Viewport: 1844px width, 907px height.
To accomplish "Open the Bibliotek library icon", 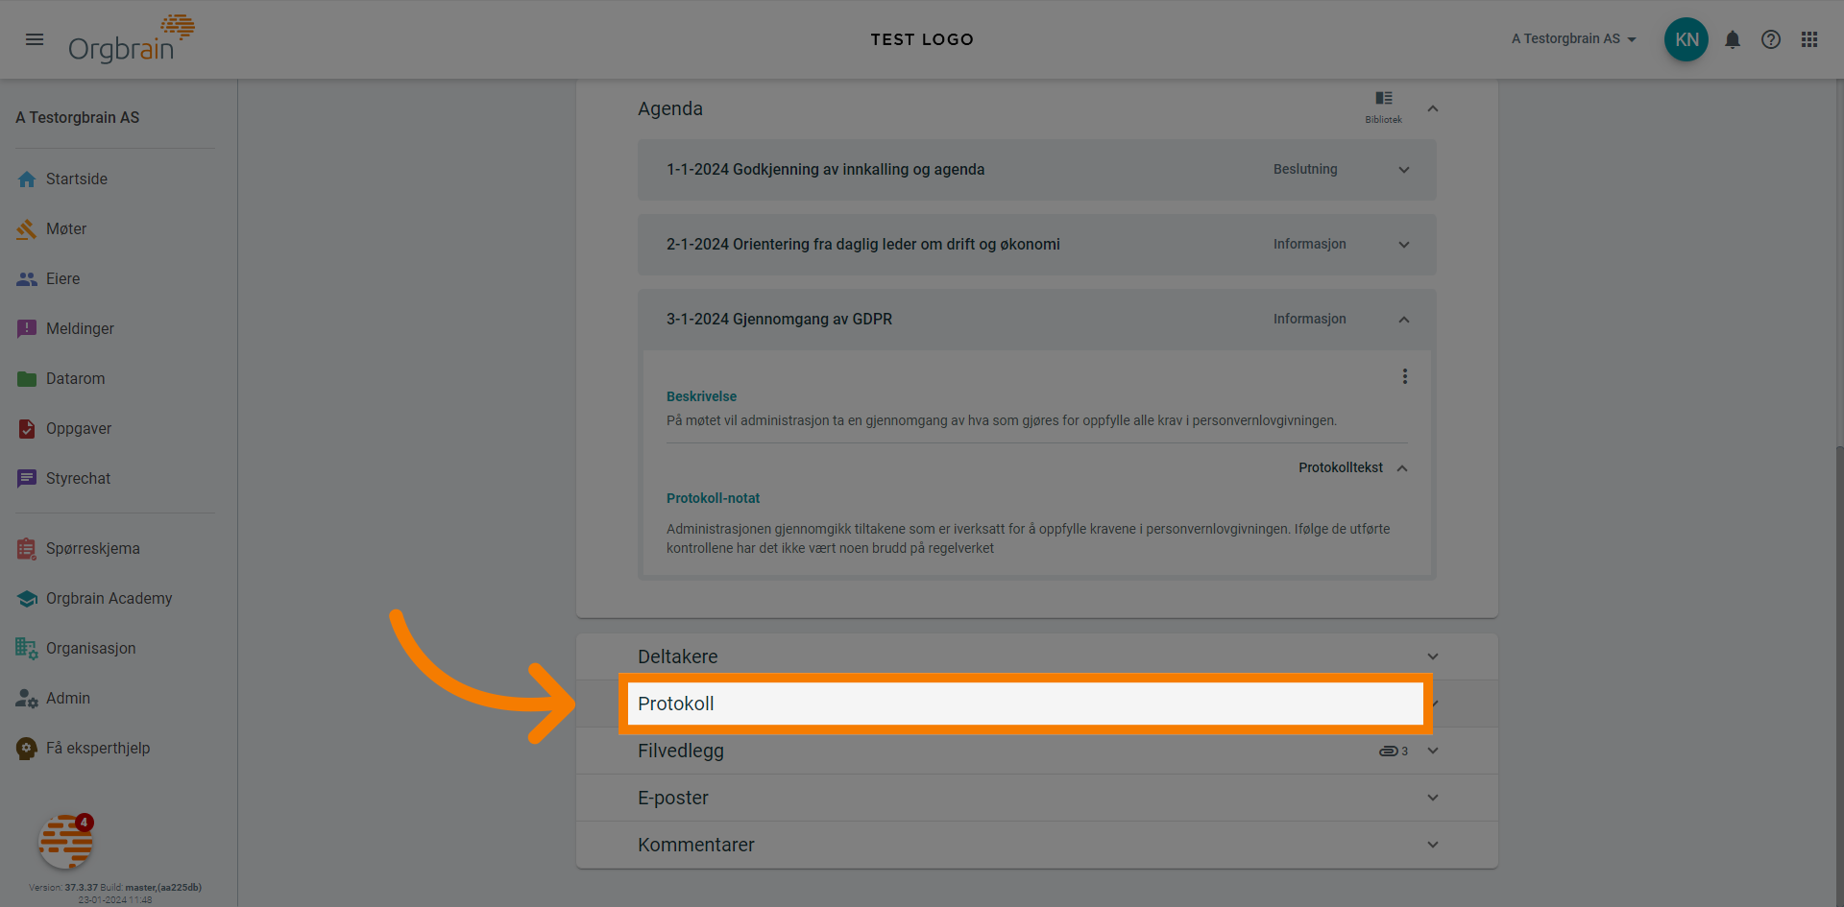I will tap(1383, 105).
